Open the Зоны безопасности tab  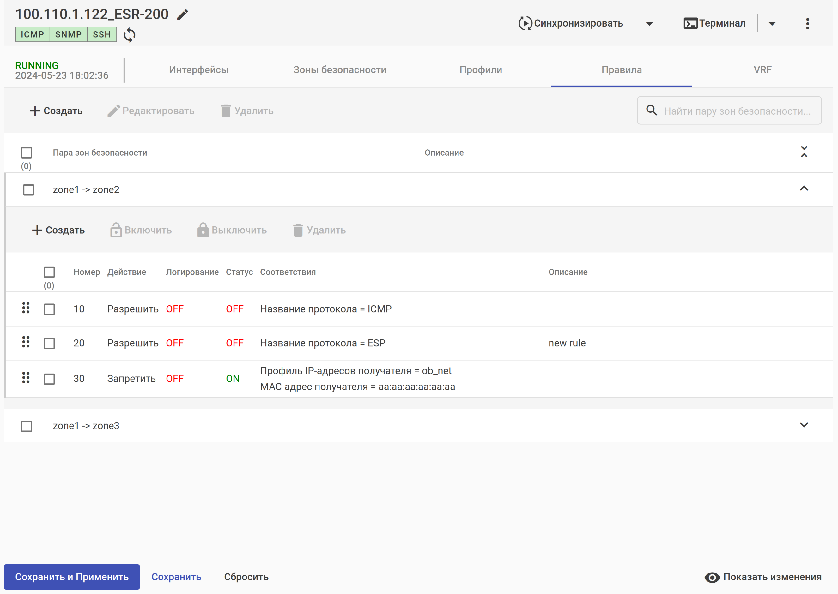340,70
